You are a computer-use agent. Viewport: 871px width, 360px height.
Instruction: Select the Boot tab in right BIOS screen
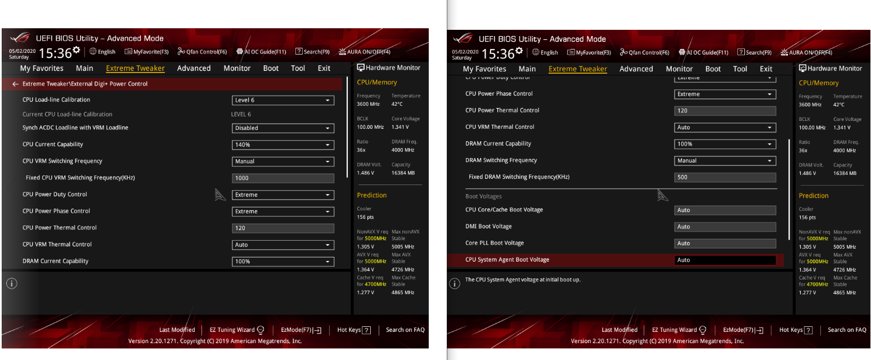coord(713,69)
